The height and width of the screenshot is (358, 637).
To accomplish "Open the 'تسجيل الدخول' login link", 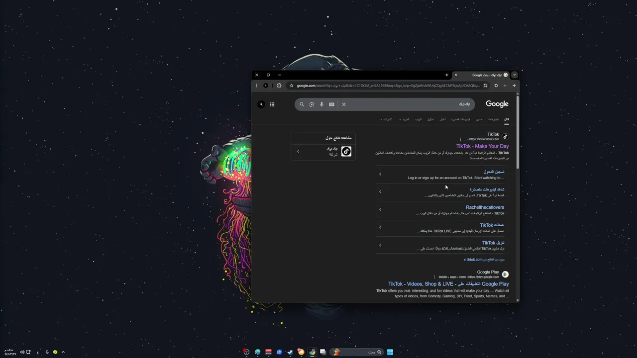I will point(494,172).
